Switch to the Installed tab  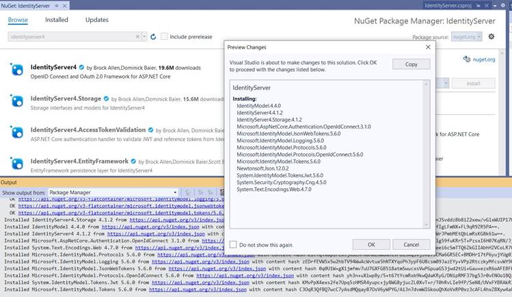click(x=57, y=20)
